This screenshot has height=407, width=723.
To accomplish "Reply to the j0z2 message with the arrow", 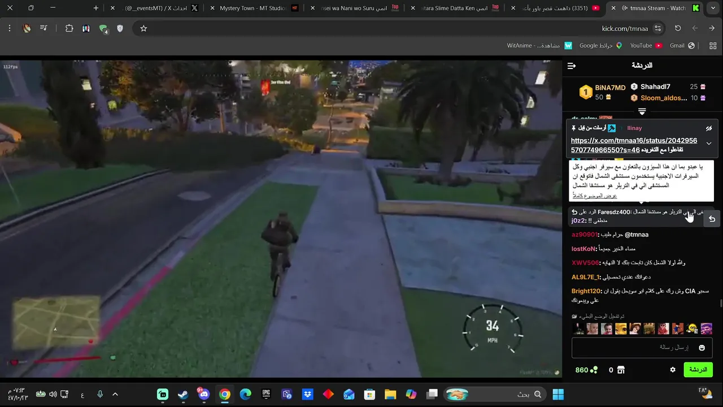I will point(712,219).
